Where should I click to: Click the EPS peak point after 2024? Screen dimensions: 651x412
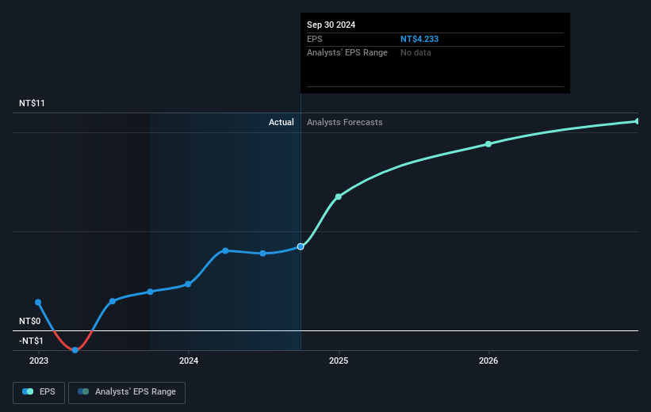coord(225,250)
